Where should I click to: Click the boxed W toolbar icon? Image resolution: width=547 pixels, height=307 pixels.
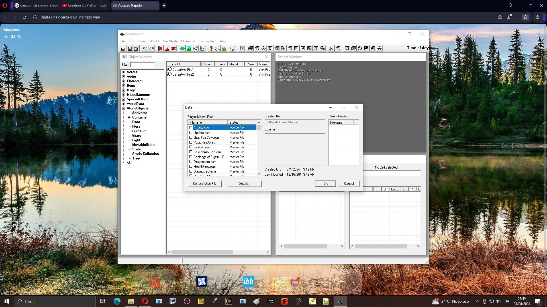366,48
